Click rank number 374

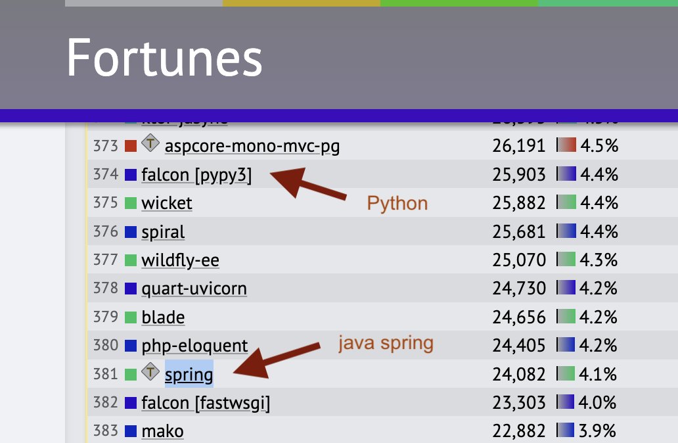click(x=106, y=174)
